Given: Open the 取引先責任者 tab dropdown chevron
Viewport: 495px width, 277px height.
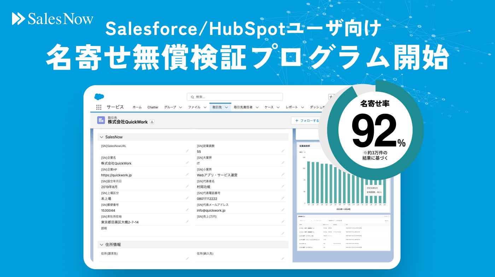Looking at the screenshot, I should click(x=257, y=107).
